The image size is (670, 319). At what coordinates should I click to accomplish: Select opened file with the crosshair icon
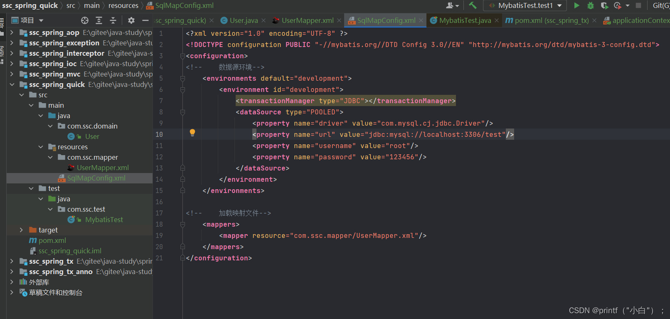point(85,20)
